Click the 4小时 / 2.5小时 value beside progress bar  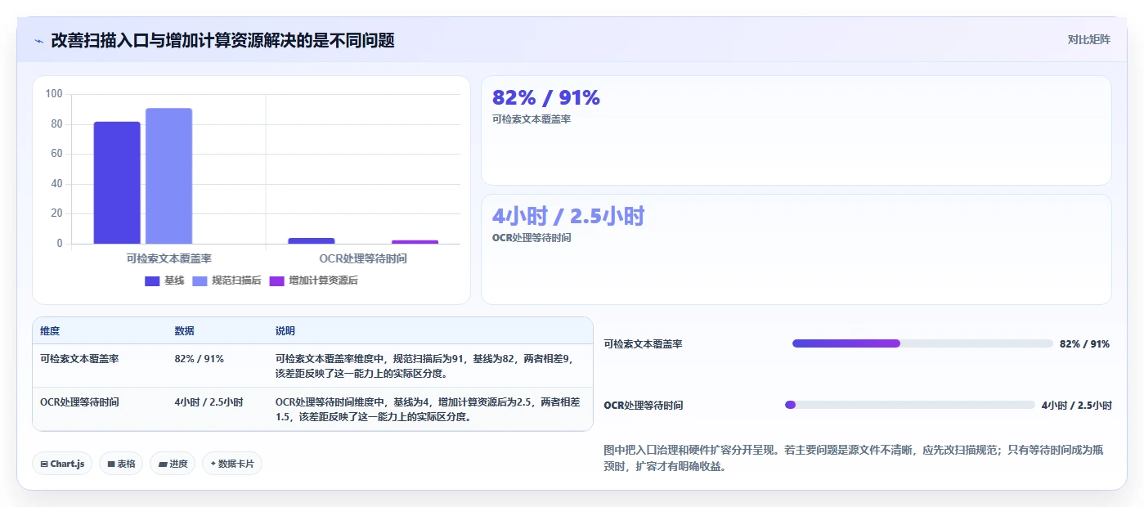point(1076,405)
